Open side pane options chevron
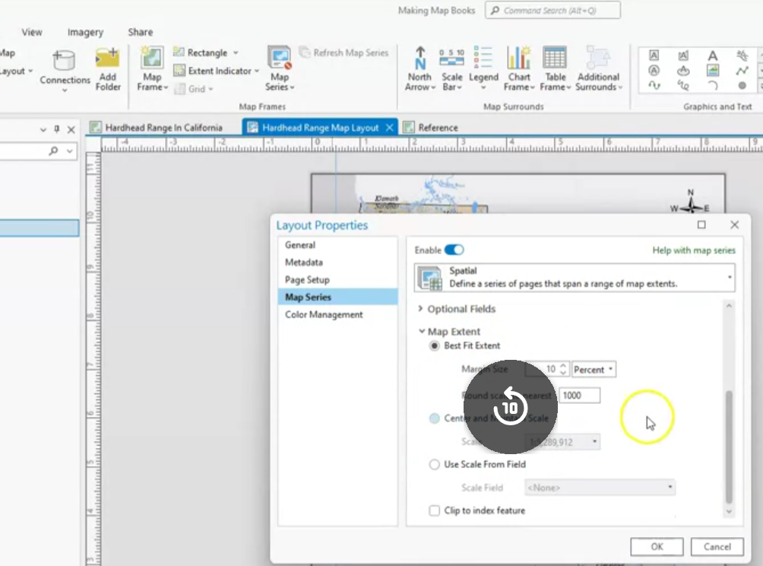This screenshot has height=566, width=763. coord(43,129)
